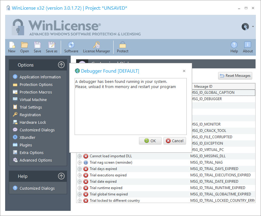This screenshot has height=216, width=261.
Task: Expand the Cannot load imported DLL row
Action: tap(79, 156)
